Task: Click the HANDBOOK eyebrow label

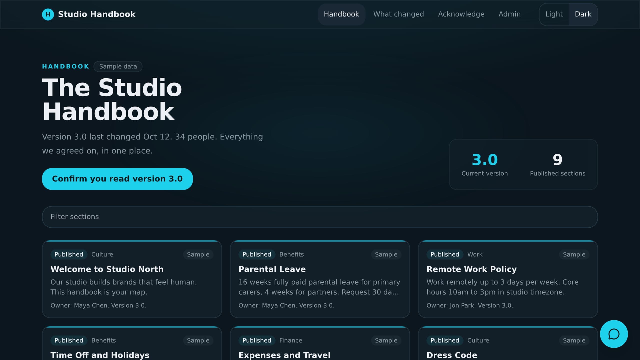Action: (x=65, y=66)
